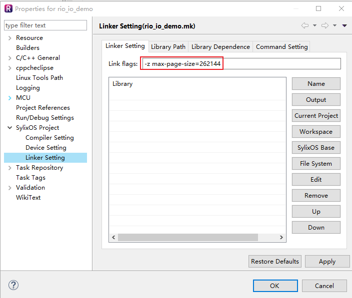Click the help question mark icon
The image size is (352, 298).
tap(13, 285)
